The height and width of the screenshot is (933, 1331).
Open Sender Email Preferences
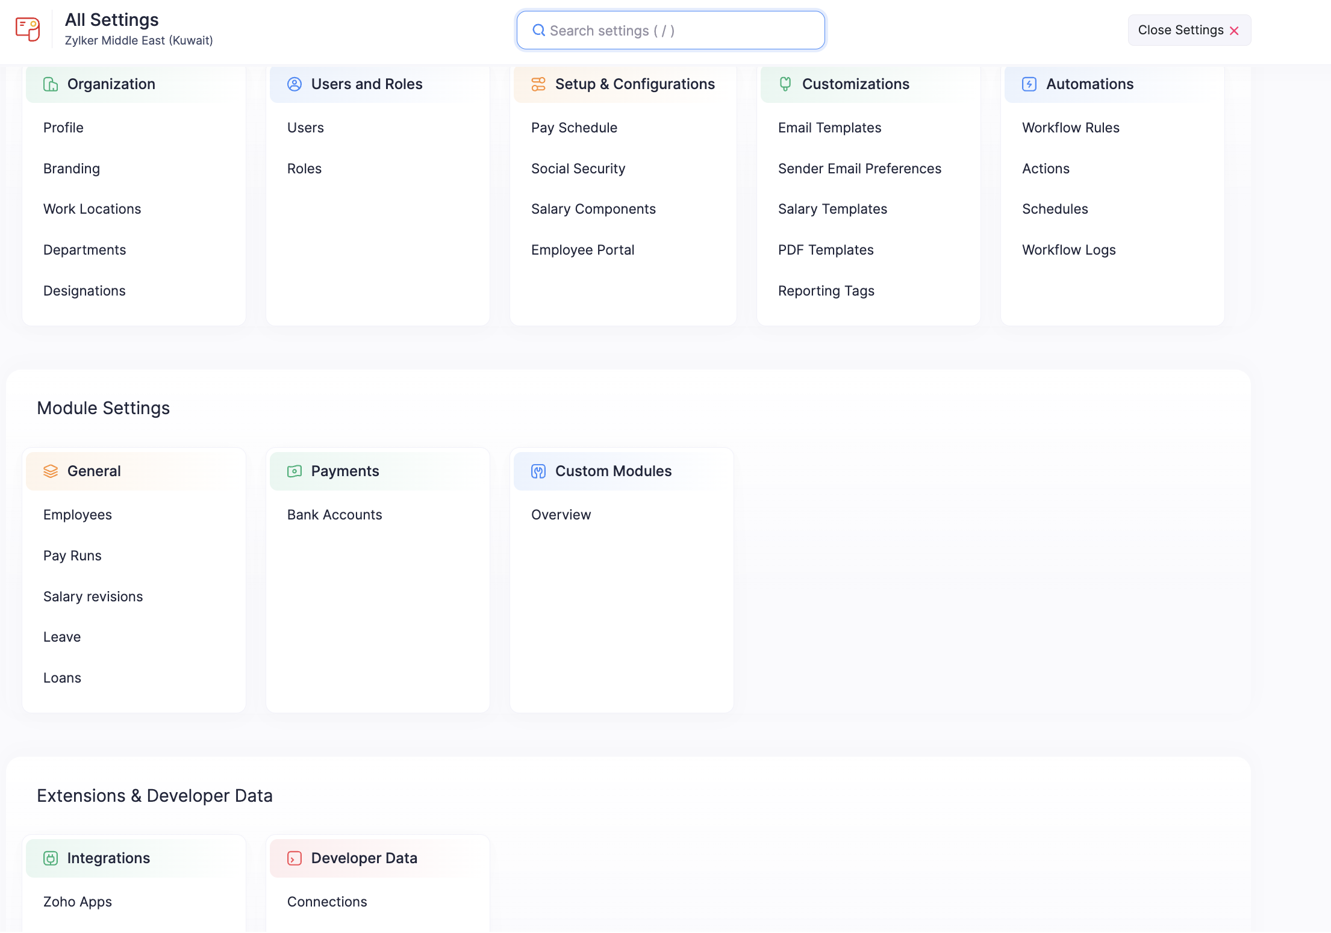859,169
